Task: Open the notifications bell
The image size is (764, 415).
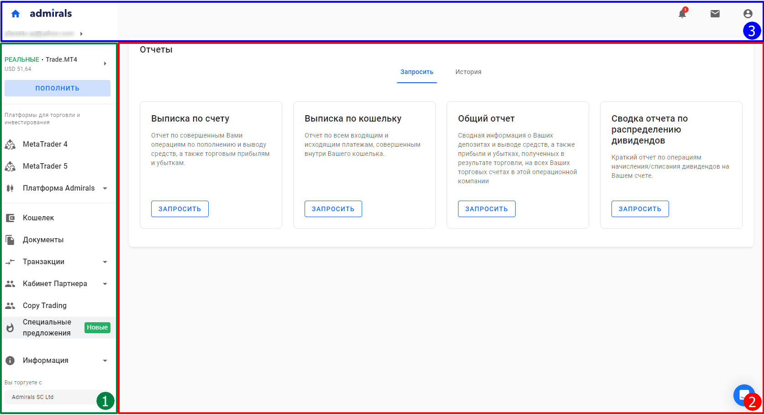Action: (x=682, y=13)
